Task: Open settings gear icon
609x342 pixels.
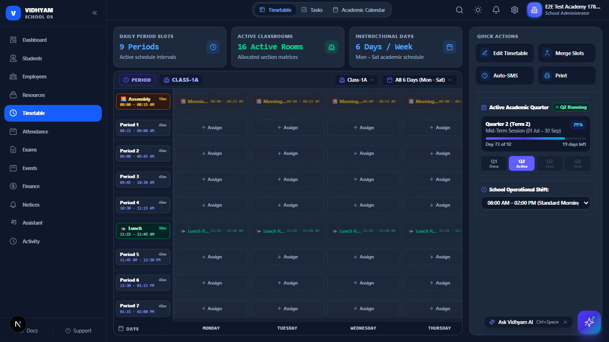Action: point(514,10)
